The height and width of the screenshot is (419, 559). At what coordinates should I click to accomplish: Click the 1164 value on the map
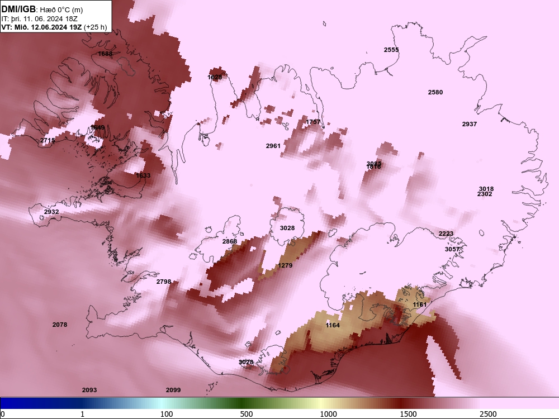pos(333,325)
